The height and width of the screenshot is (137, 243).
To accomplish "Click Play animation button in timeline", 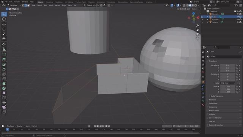I will click(103, 126).
